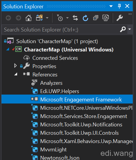This screenshot has height=160, width=136.
Task: Select Microsoft.Toolkit.Uwp.Notifications reference
Action: 81,125
